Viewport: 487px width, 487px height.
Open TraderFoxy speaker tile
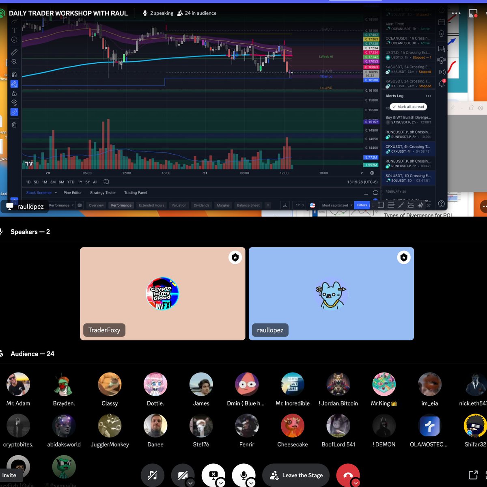coord(163,293)
